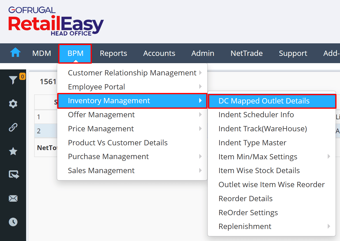Open the MDM menu
The width and height of the screenshot is (340, 241).
(x=42, y=53)
